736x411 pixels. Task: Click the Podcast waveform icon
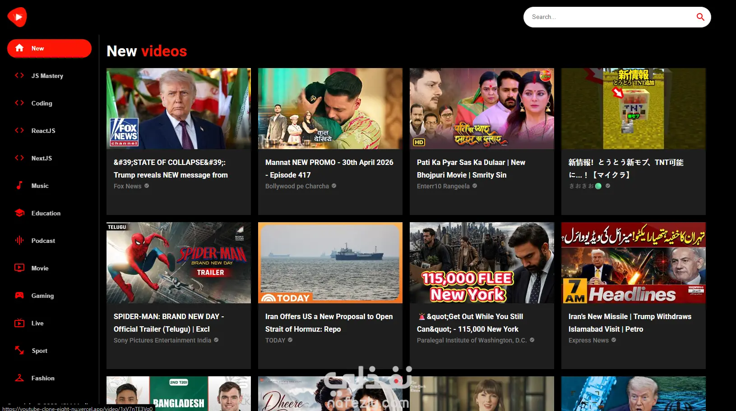click(x=19, y=241)
